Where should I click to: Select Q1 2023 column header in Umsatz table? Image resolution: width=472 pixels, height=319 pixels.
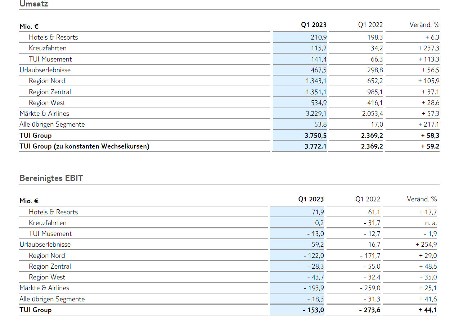(x=314, y=25)
